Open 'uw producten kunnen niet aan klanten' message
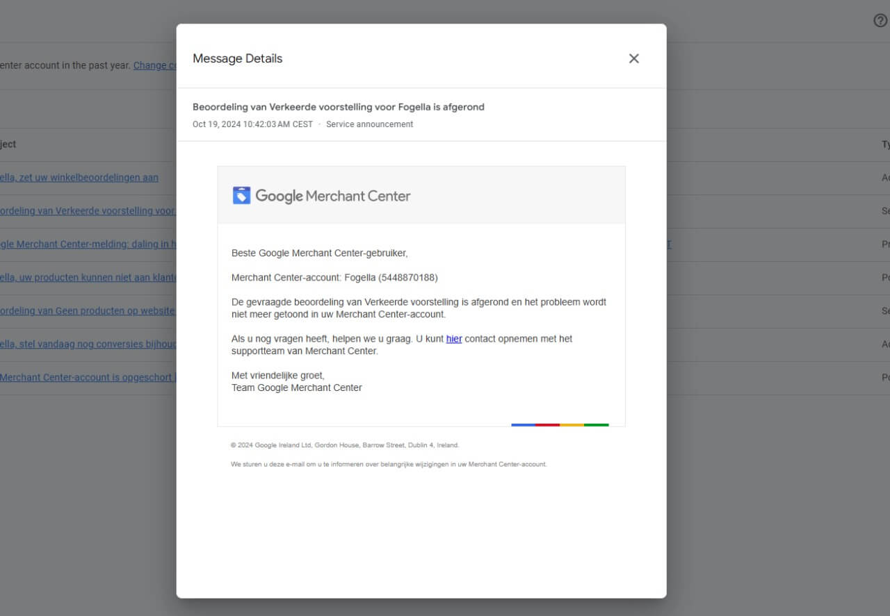 click(88, 278)
